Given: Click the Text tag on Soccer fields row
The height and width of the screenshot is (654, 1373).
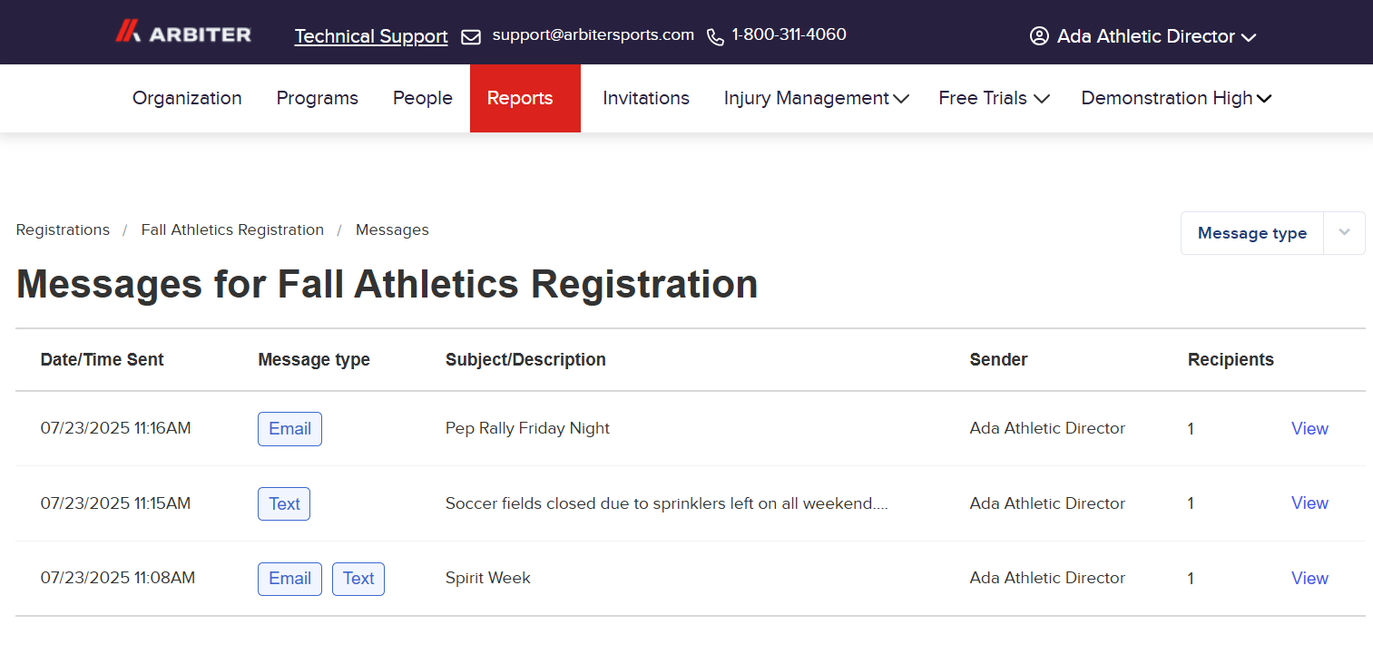Looking at the screenshot, I should point(284,504).
